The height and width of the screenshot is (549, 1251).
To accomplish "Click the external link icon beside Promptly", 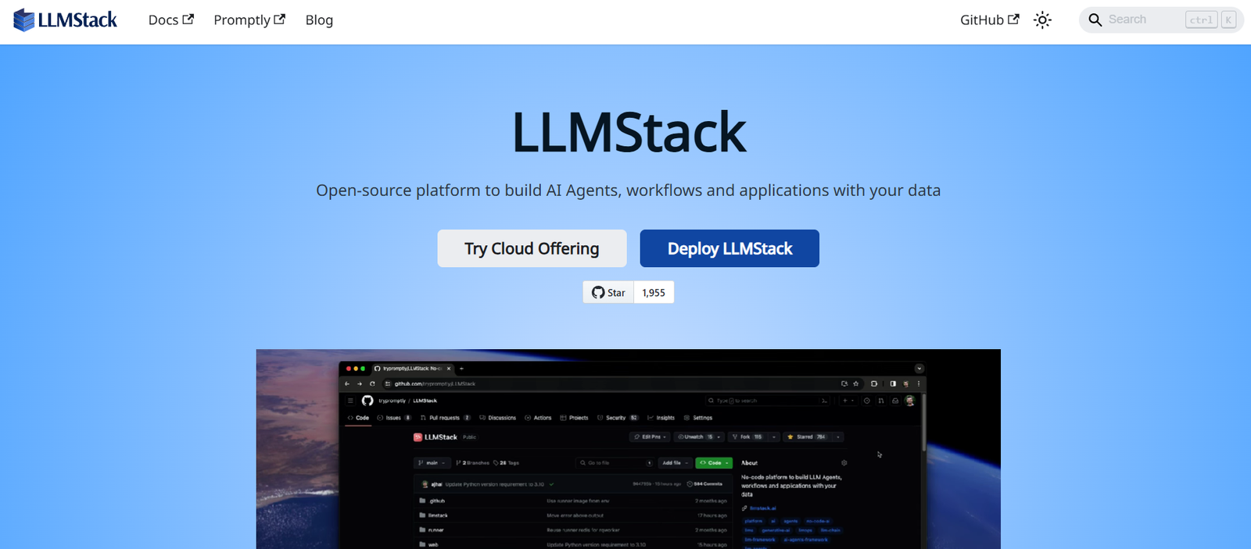I will (280, 20).
